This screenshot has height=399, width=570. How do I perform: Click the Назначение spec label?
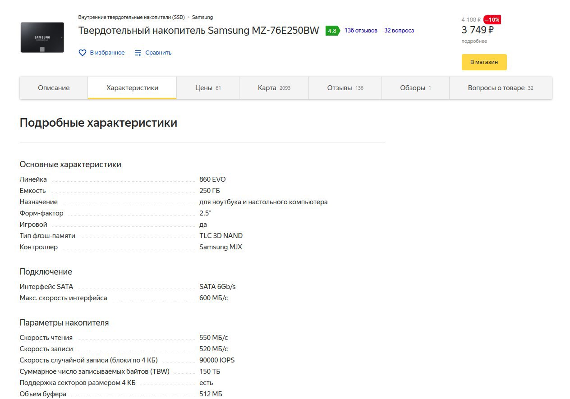[39, 202]
